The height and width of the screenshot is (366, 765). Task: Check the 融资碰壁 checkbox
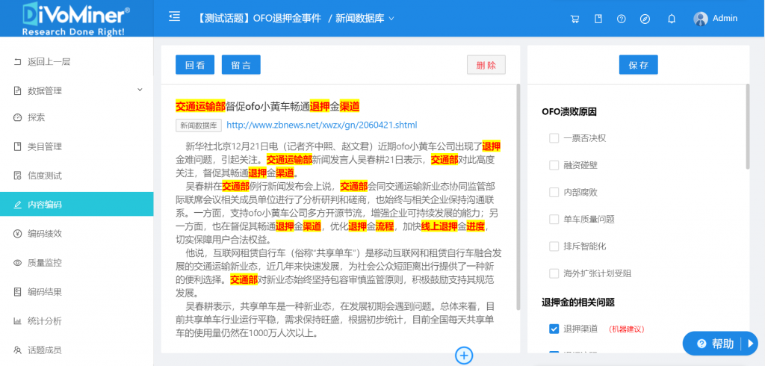(554, 165)
